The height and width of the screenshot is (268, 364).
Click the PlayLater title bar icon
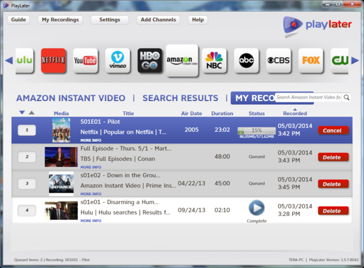tap(6, 6)
